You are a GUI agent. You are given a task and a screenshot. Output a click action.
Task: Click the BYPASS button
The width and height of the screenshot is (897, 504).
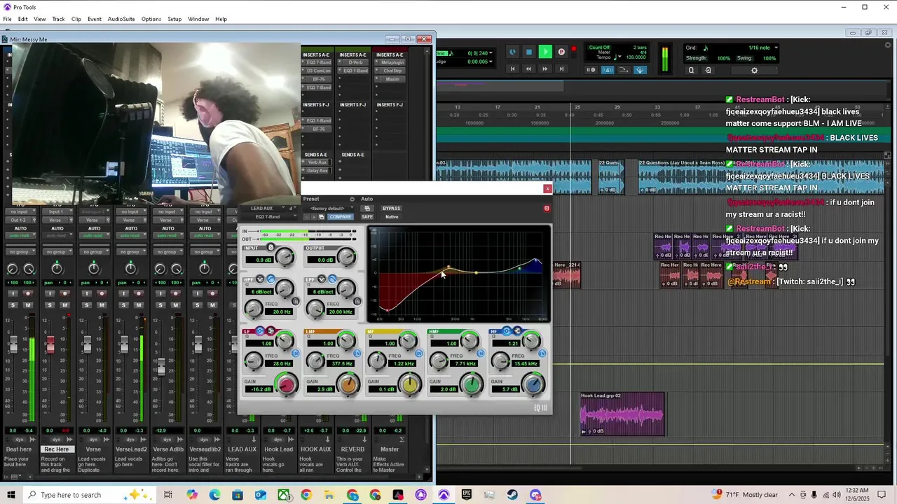pyautogui.click(x=391, y=209)
